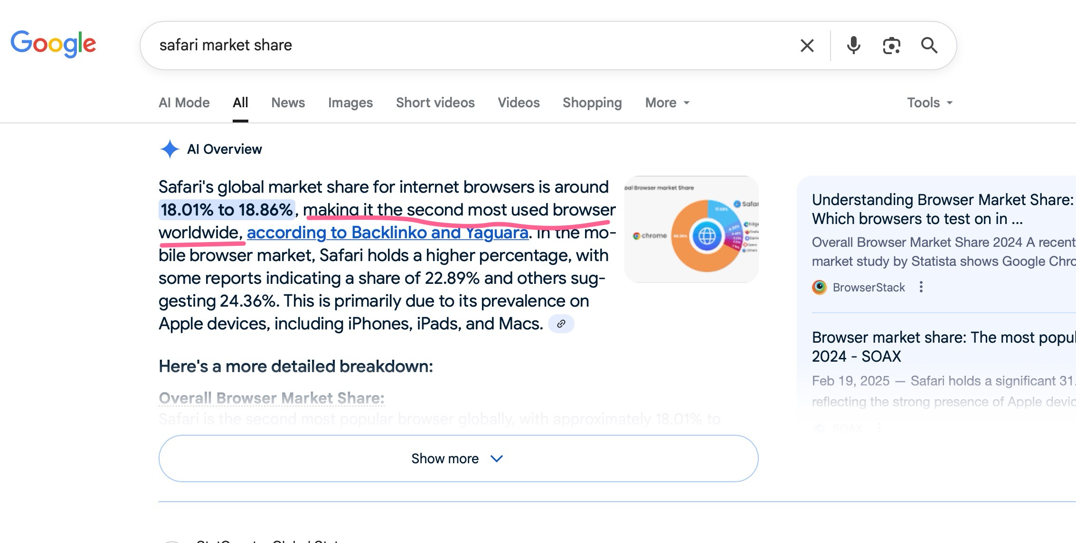This screenshot has height=543, width=1076.
Task: Open Google Lens image search
Action: tap(891, 46)
